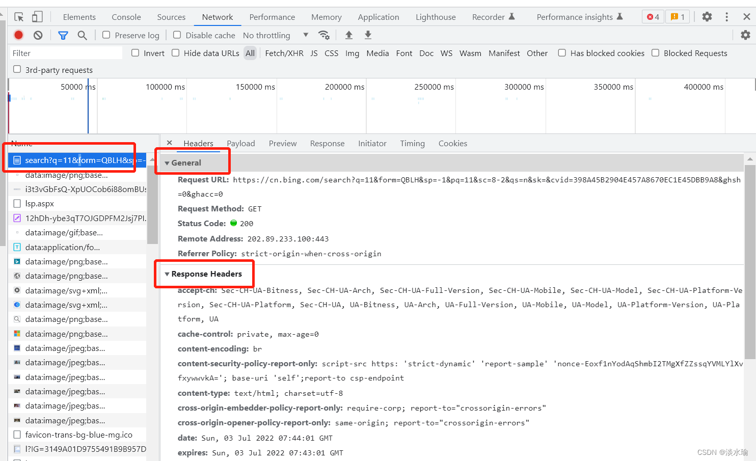Viewport: 756px width, 461px height.
Task: Stop recording network log with red button
Action: pos(18,35)
